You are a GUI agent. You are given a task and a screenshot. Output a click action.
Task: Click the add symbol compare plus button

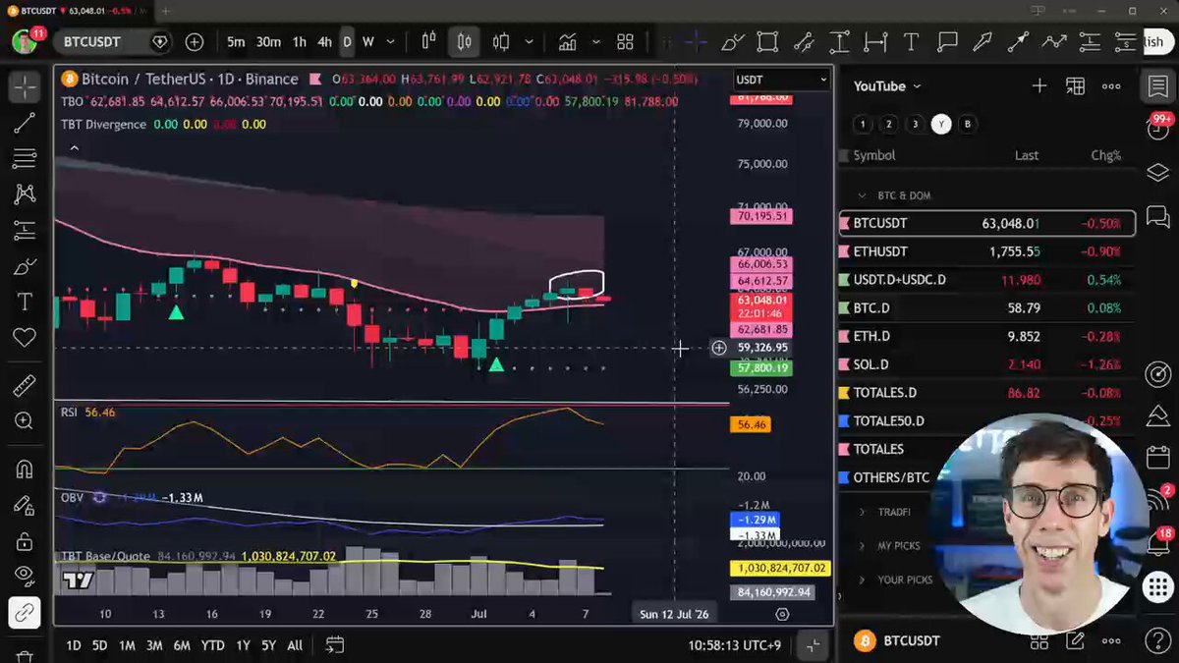(195, 42)
